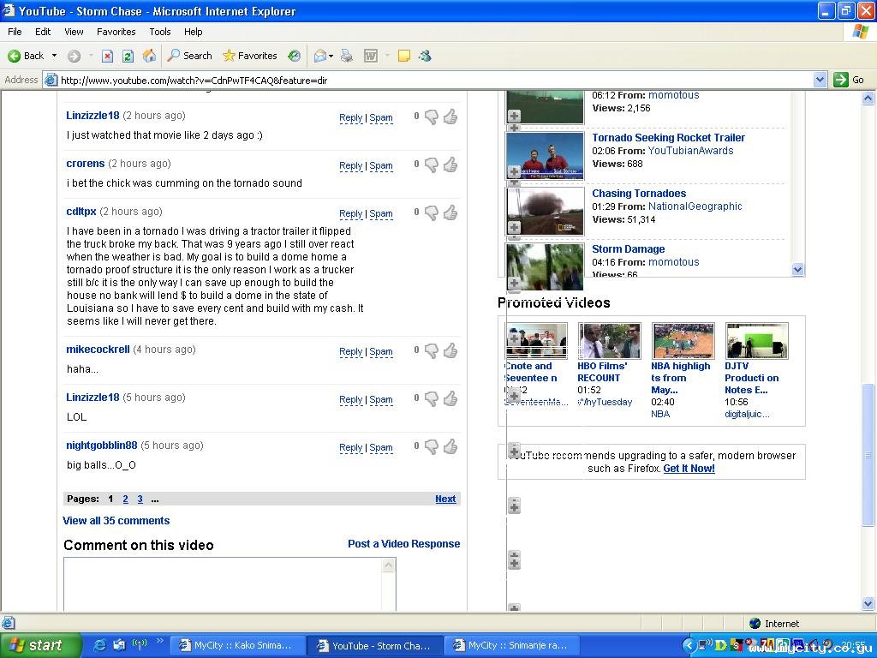877x658 pixels.
Task: Open the History toolbar icon
Action: [x=294, y=56]
